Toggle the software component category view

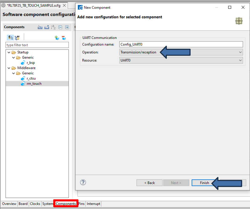coord(11,37)
